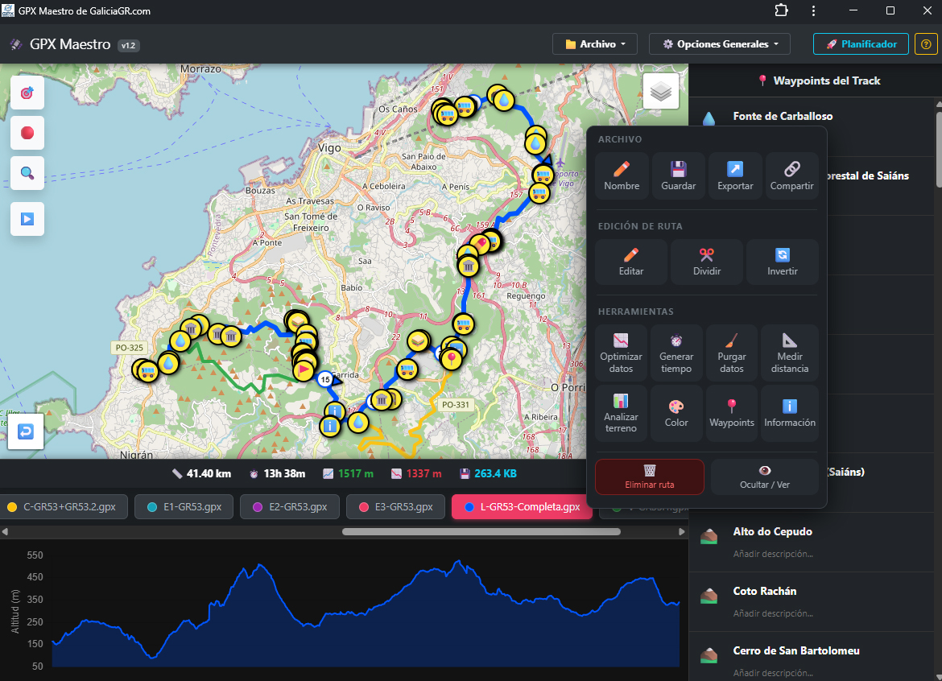Open the map search magnifier tool
The width and height of the screenshot is (942, 681).
click(27, 173)
